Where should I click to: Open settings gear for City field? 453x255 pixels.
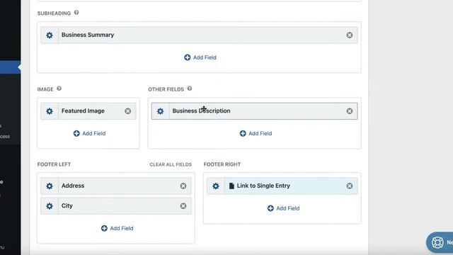point(50,206)
